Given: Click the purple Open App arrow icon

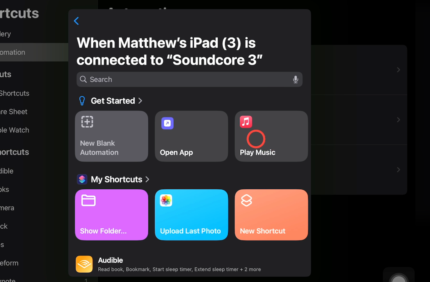Looking at the screenshot, I should click(167, 123).
